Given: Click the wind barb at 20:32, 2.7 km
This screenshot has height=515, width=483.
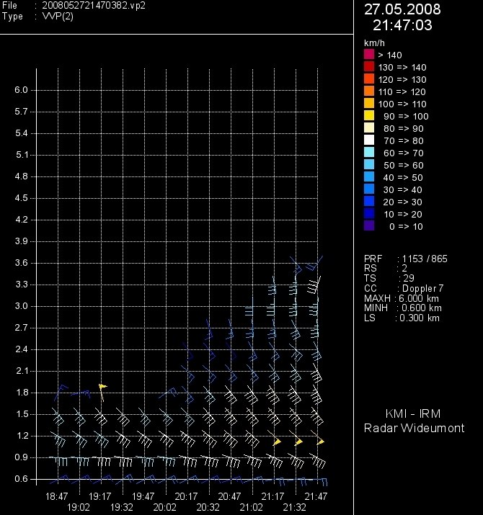Looking at the screenshot, I should pos(209,329).
